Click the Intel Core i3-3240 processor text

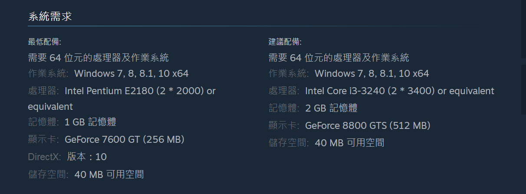[x=400, y=91]
